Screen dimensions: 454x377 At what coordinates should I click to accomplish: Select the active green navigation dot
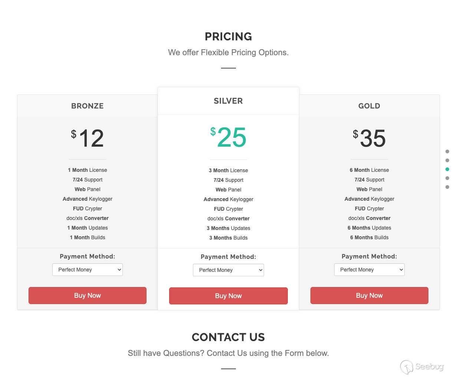447,169
